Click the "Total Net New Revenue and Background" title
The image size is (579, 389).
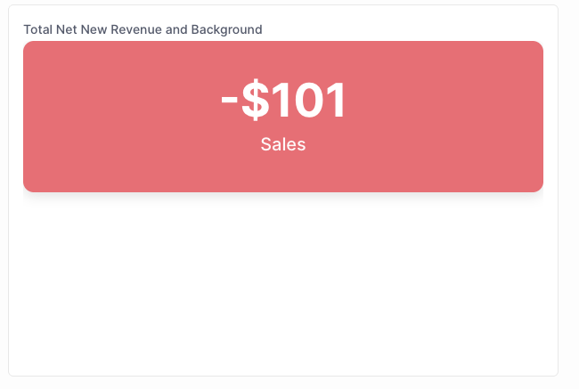(143, 29)
